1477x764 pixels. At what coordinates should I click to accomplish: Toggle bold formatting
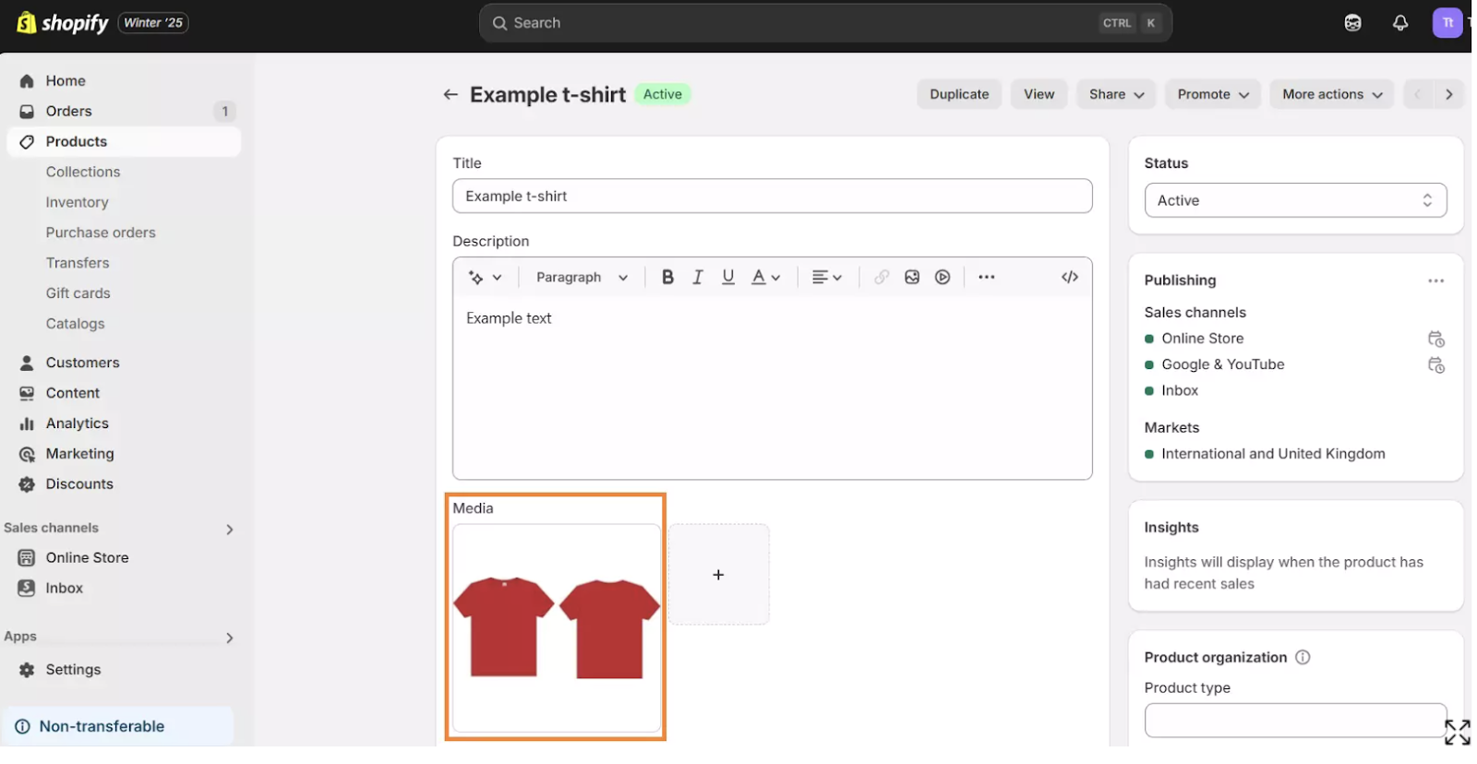[667, 277]
